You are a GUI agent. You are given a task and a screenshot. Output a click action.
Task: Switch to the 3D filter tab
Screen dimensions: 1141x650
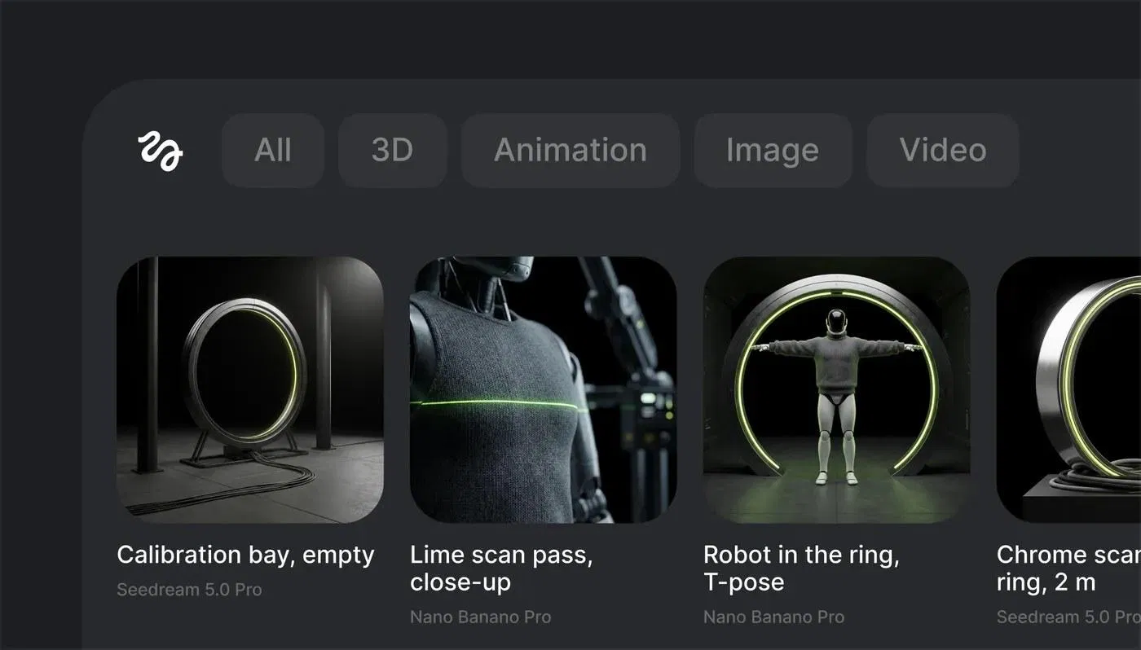tap(392, 151)
